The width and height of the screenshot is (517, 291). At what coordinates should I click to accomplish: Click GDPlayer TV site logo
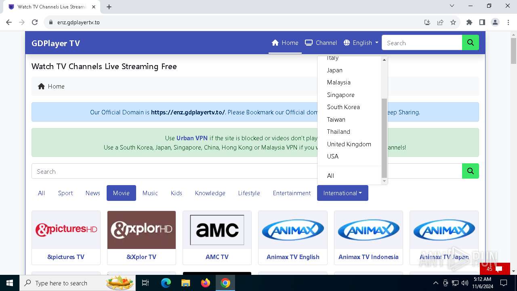56,43
